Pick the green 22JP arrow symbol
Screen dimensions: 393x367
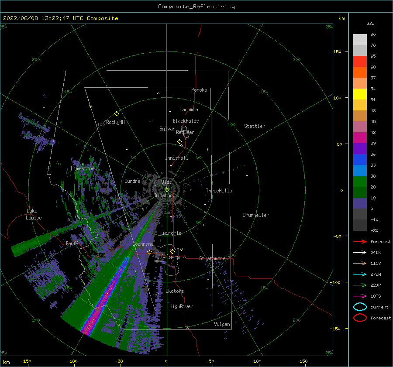pos(360,285)
